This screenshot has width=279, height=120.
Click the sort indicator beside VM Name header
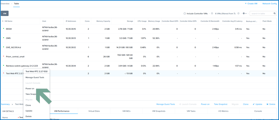point(3,21)
